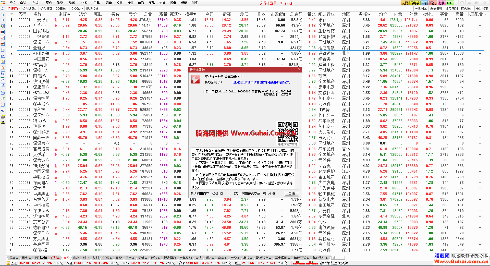Click the QR code in the About dialog
The height and width of the screenshot is (266, 490).
point(288,132)
